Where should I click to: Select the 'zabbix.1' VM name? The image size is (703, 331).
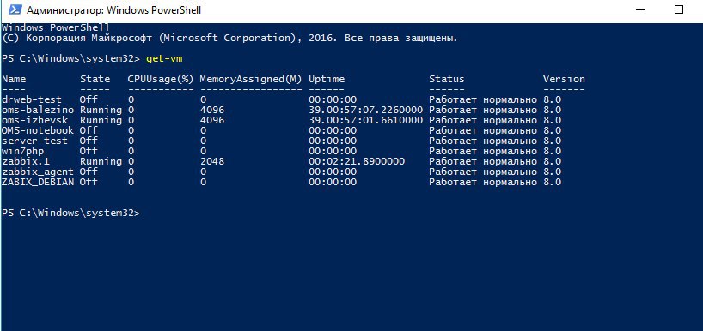[x=26, y=161]
